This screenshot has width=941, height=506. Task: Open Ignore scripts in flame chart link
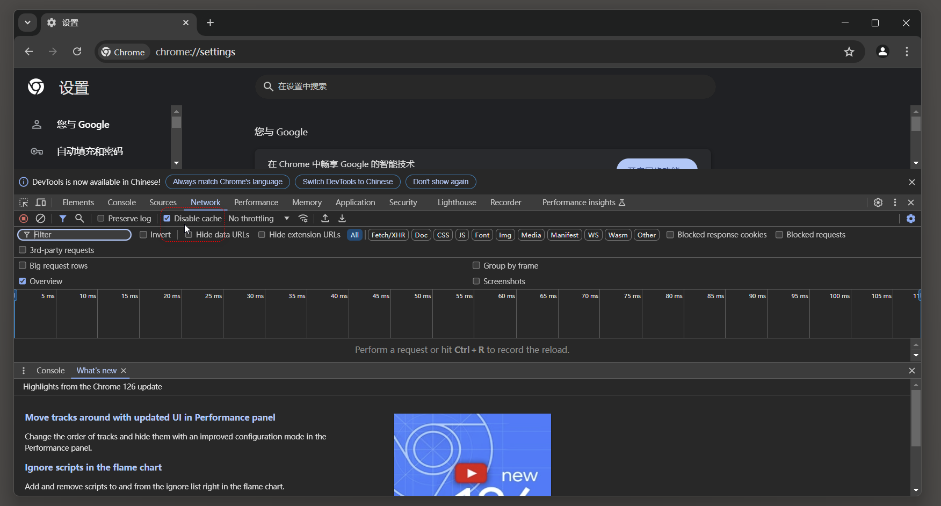[93, 467]
